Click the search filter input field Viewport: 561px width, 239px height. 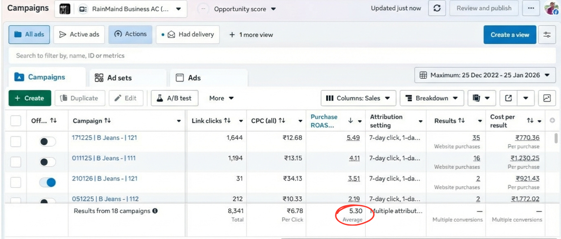(282, 56)
